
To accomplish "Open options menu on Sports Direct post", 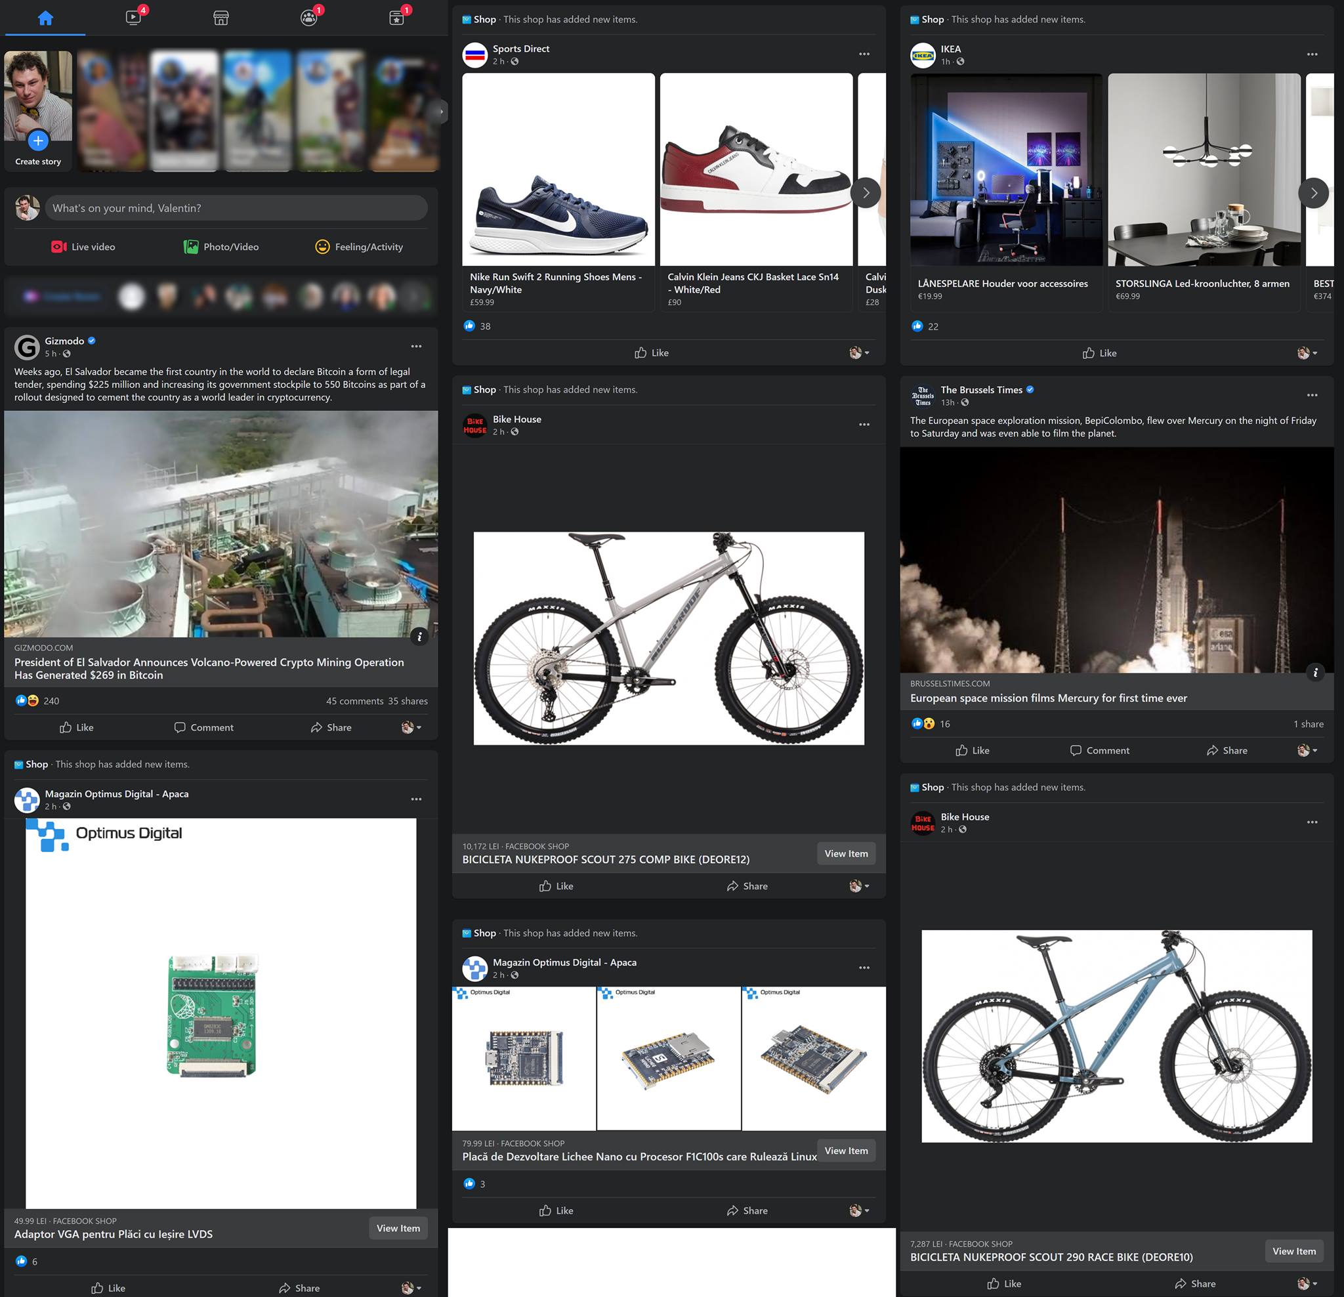I will (x=864, y=54).
